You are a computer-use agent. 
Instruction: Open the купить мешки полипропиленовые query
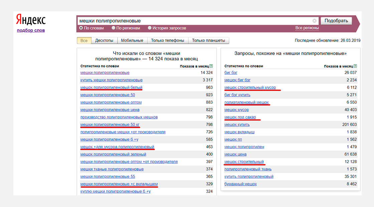coord(112,80)
